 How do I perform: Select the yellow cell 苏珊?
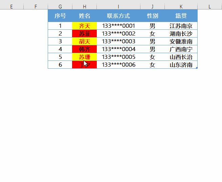click(84, 57)
